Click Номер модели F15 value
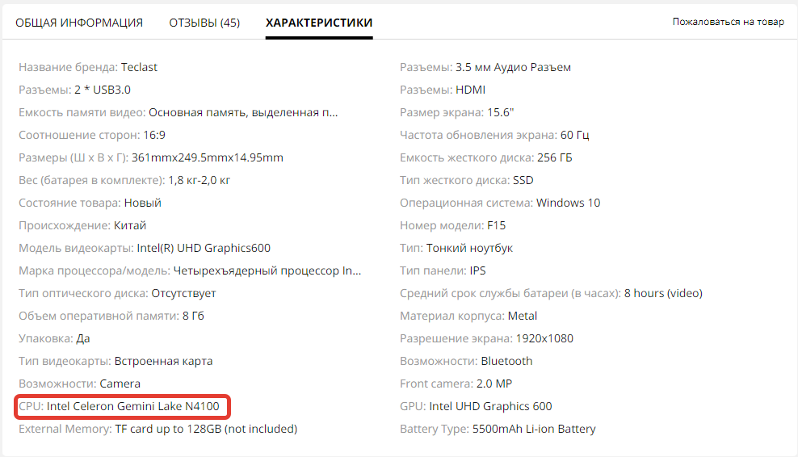 click(x=496, y=225)
